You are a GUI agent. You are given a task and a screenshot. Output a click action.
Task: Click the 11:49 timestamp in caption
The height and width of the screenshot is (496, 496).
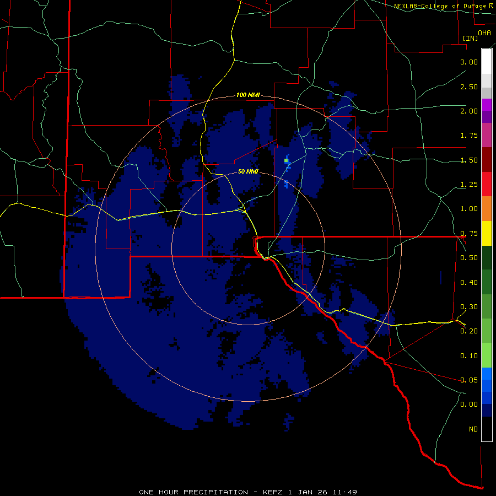click(x=344, y=492)
